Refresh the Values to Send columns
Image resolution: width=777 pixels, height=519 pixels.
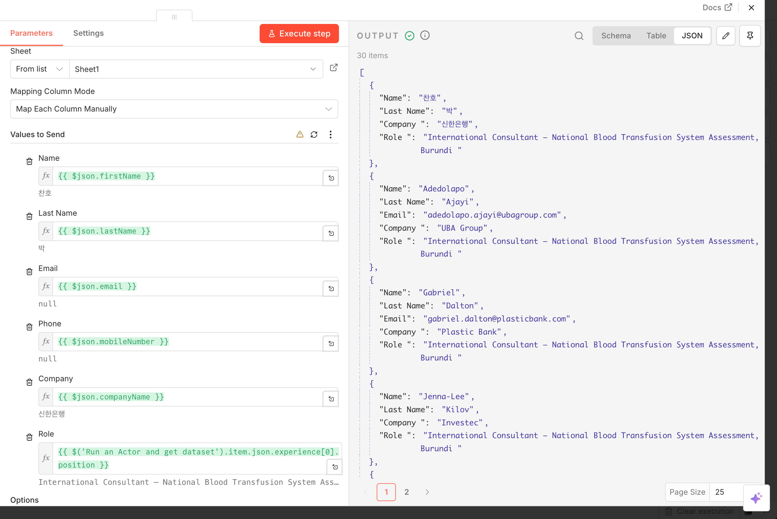(x=314, y=134)
